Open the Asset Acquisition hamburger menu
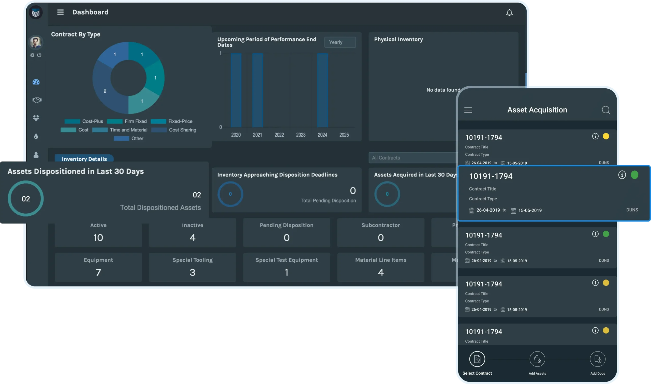The height and width of the screenshot is (384, 651). coord(468,110)
